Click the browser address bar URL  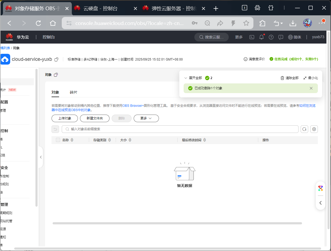(x=129, y=23)
